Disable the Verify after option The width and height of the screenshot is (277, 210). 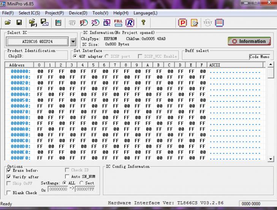9,177
